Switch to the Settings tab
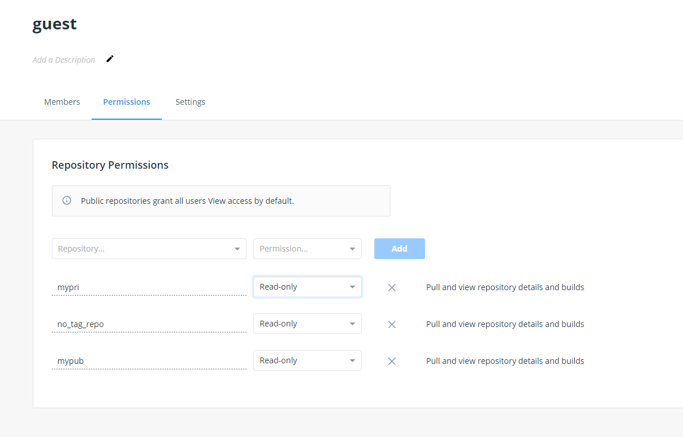The width and height of the screenshot is (683, 437). (190, 102)
